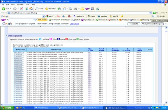Open the Search pane in IE toolbar
The image size is (168, 110).
(39, 9)
